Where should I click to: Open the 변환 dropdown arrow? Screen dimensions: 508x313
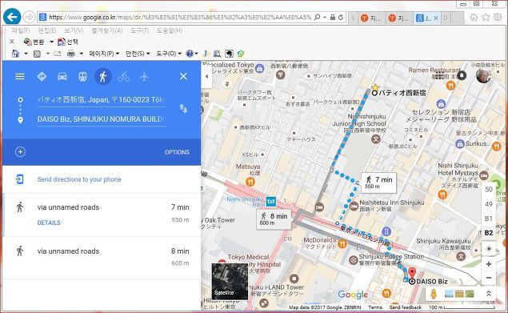pyautogui.click(x=51, y=42)
